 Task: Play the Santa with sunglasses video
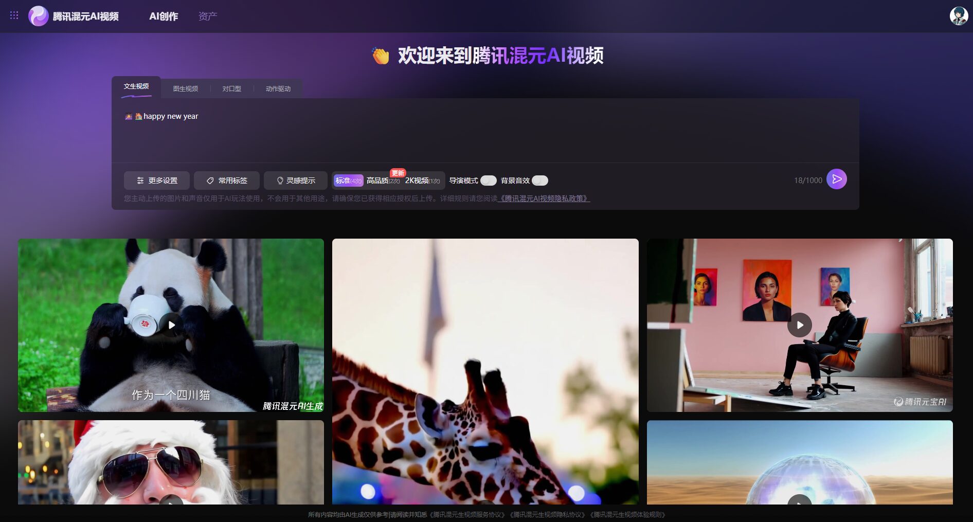tap(171, 501)
